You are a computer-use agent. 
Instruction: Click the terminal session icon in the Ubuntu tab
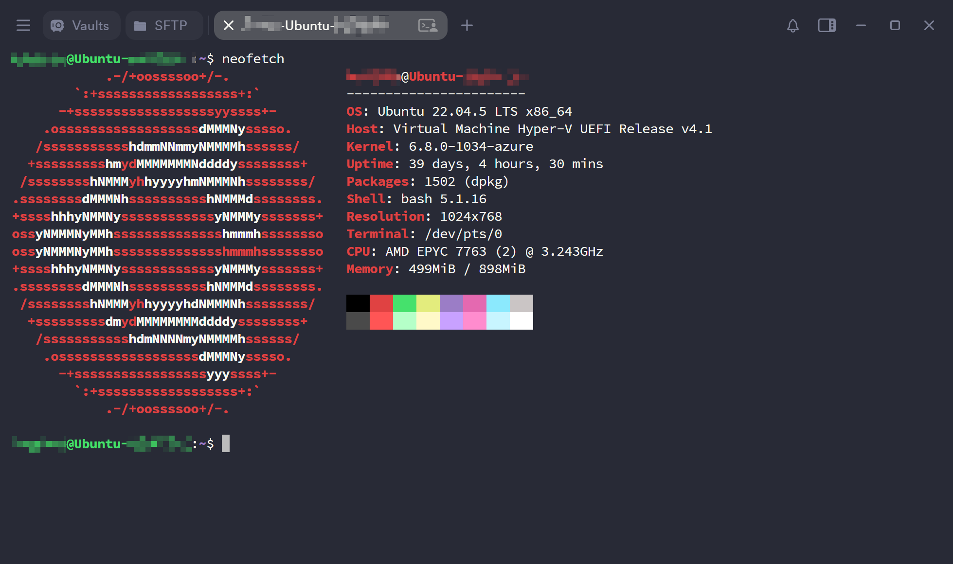427,25
